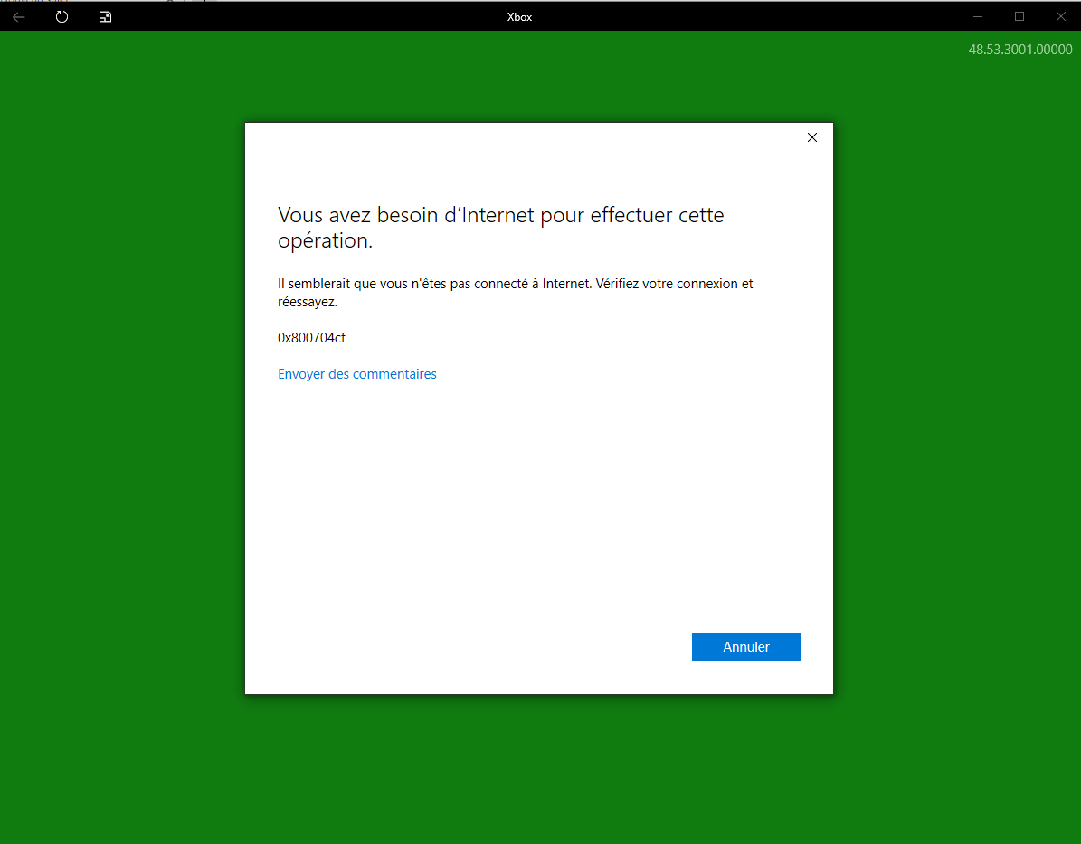Click the heading about needing Internet

click(x=500, y=216)
